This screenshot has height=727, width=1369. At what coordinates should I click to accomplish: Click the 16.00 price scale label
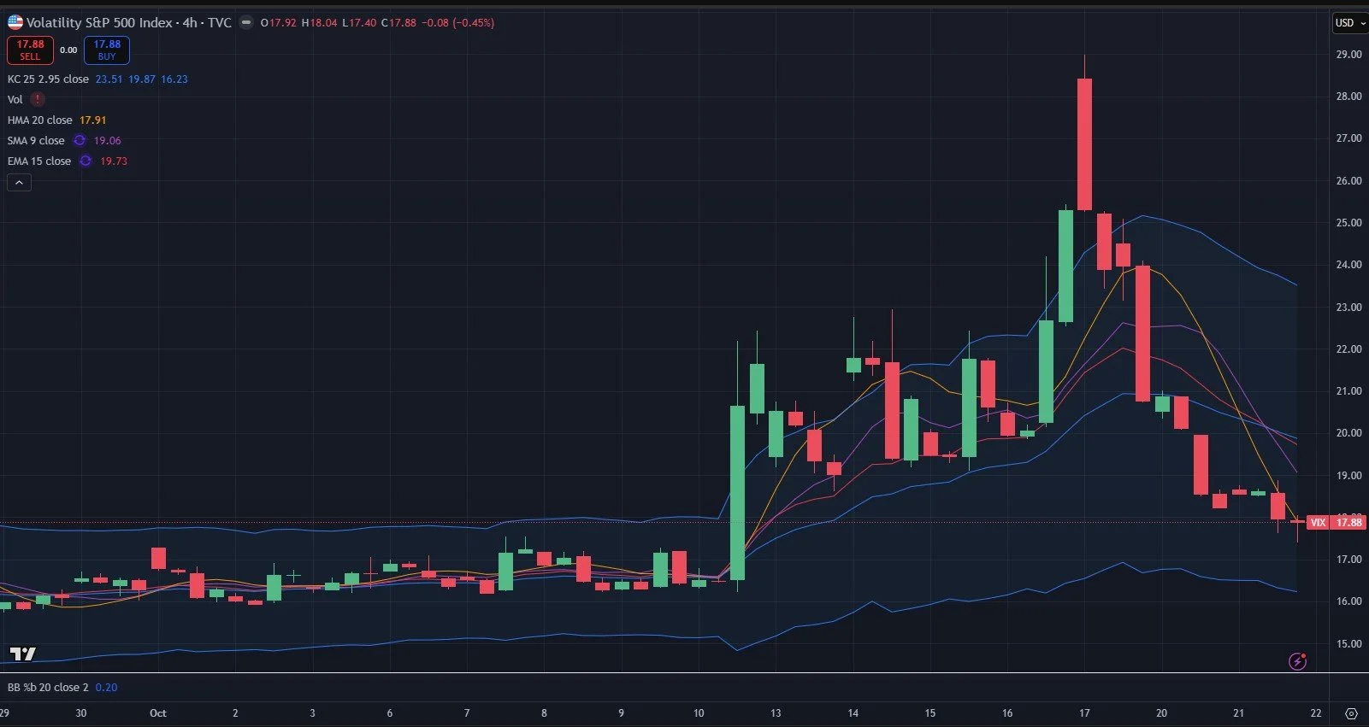coord(1349,601)
